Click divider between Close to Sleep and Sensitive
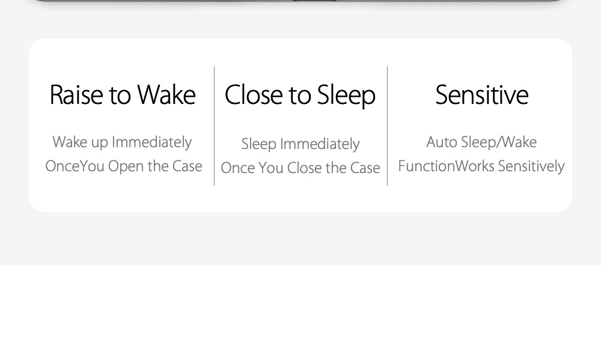This screenshot has width=601, height=352. (x=388, y=126)
